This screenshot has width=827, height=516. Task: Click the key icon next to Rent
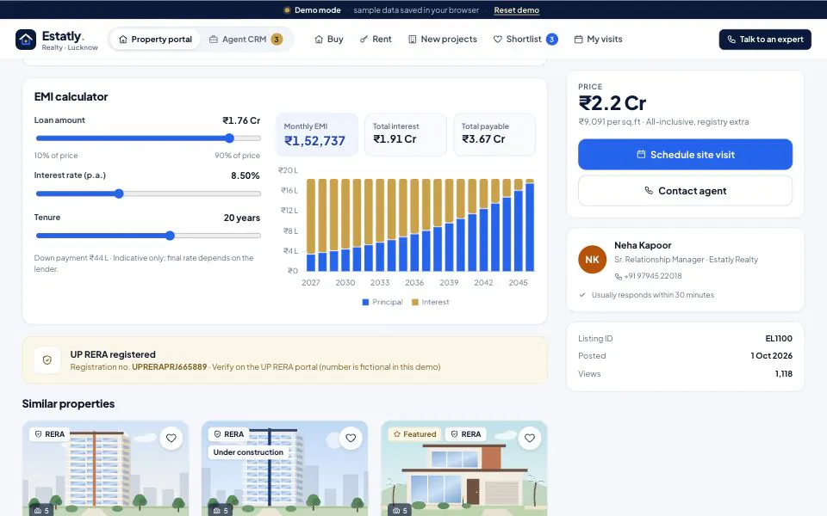(364, 40)
